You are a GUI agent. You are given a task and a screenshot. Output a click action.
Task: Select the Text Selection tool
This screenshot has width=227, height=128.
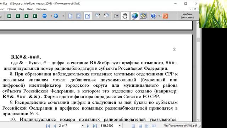(x=116, y=16)
